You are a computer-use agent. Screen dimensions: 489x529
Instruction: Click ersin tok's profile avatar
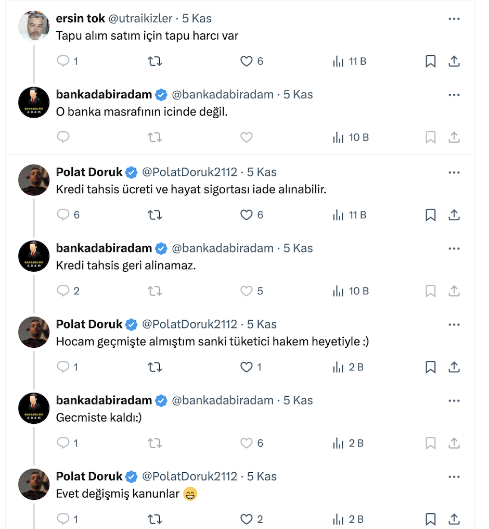click(x=34, y=26)
